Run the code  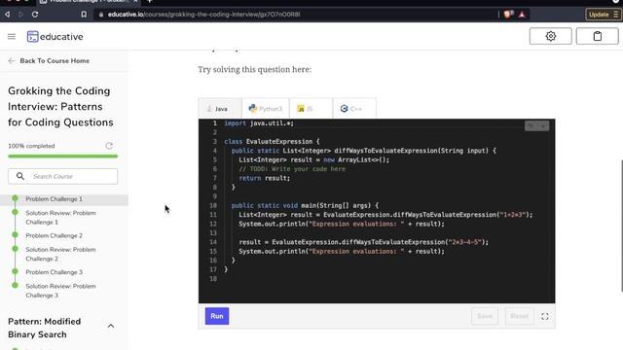pos(217,316)
